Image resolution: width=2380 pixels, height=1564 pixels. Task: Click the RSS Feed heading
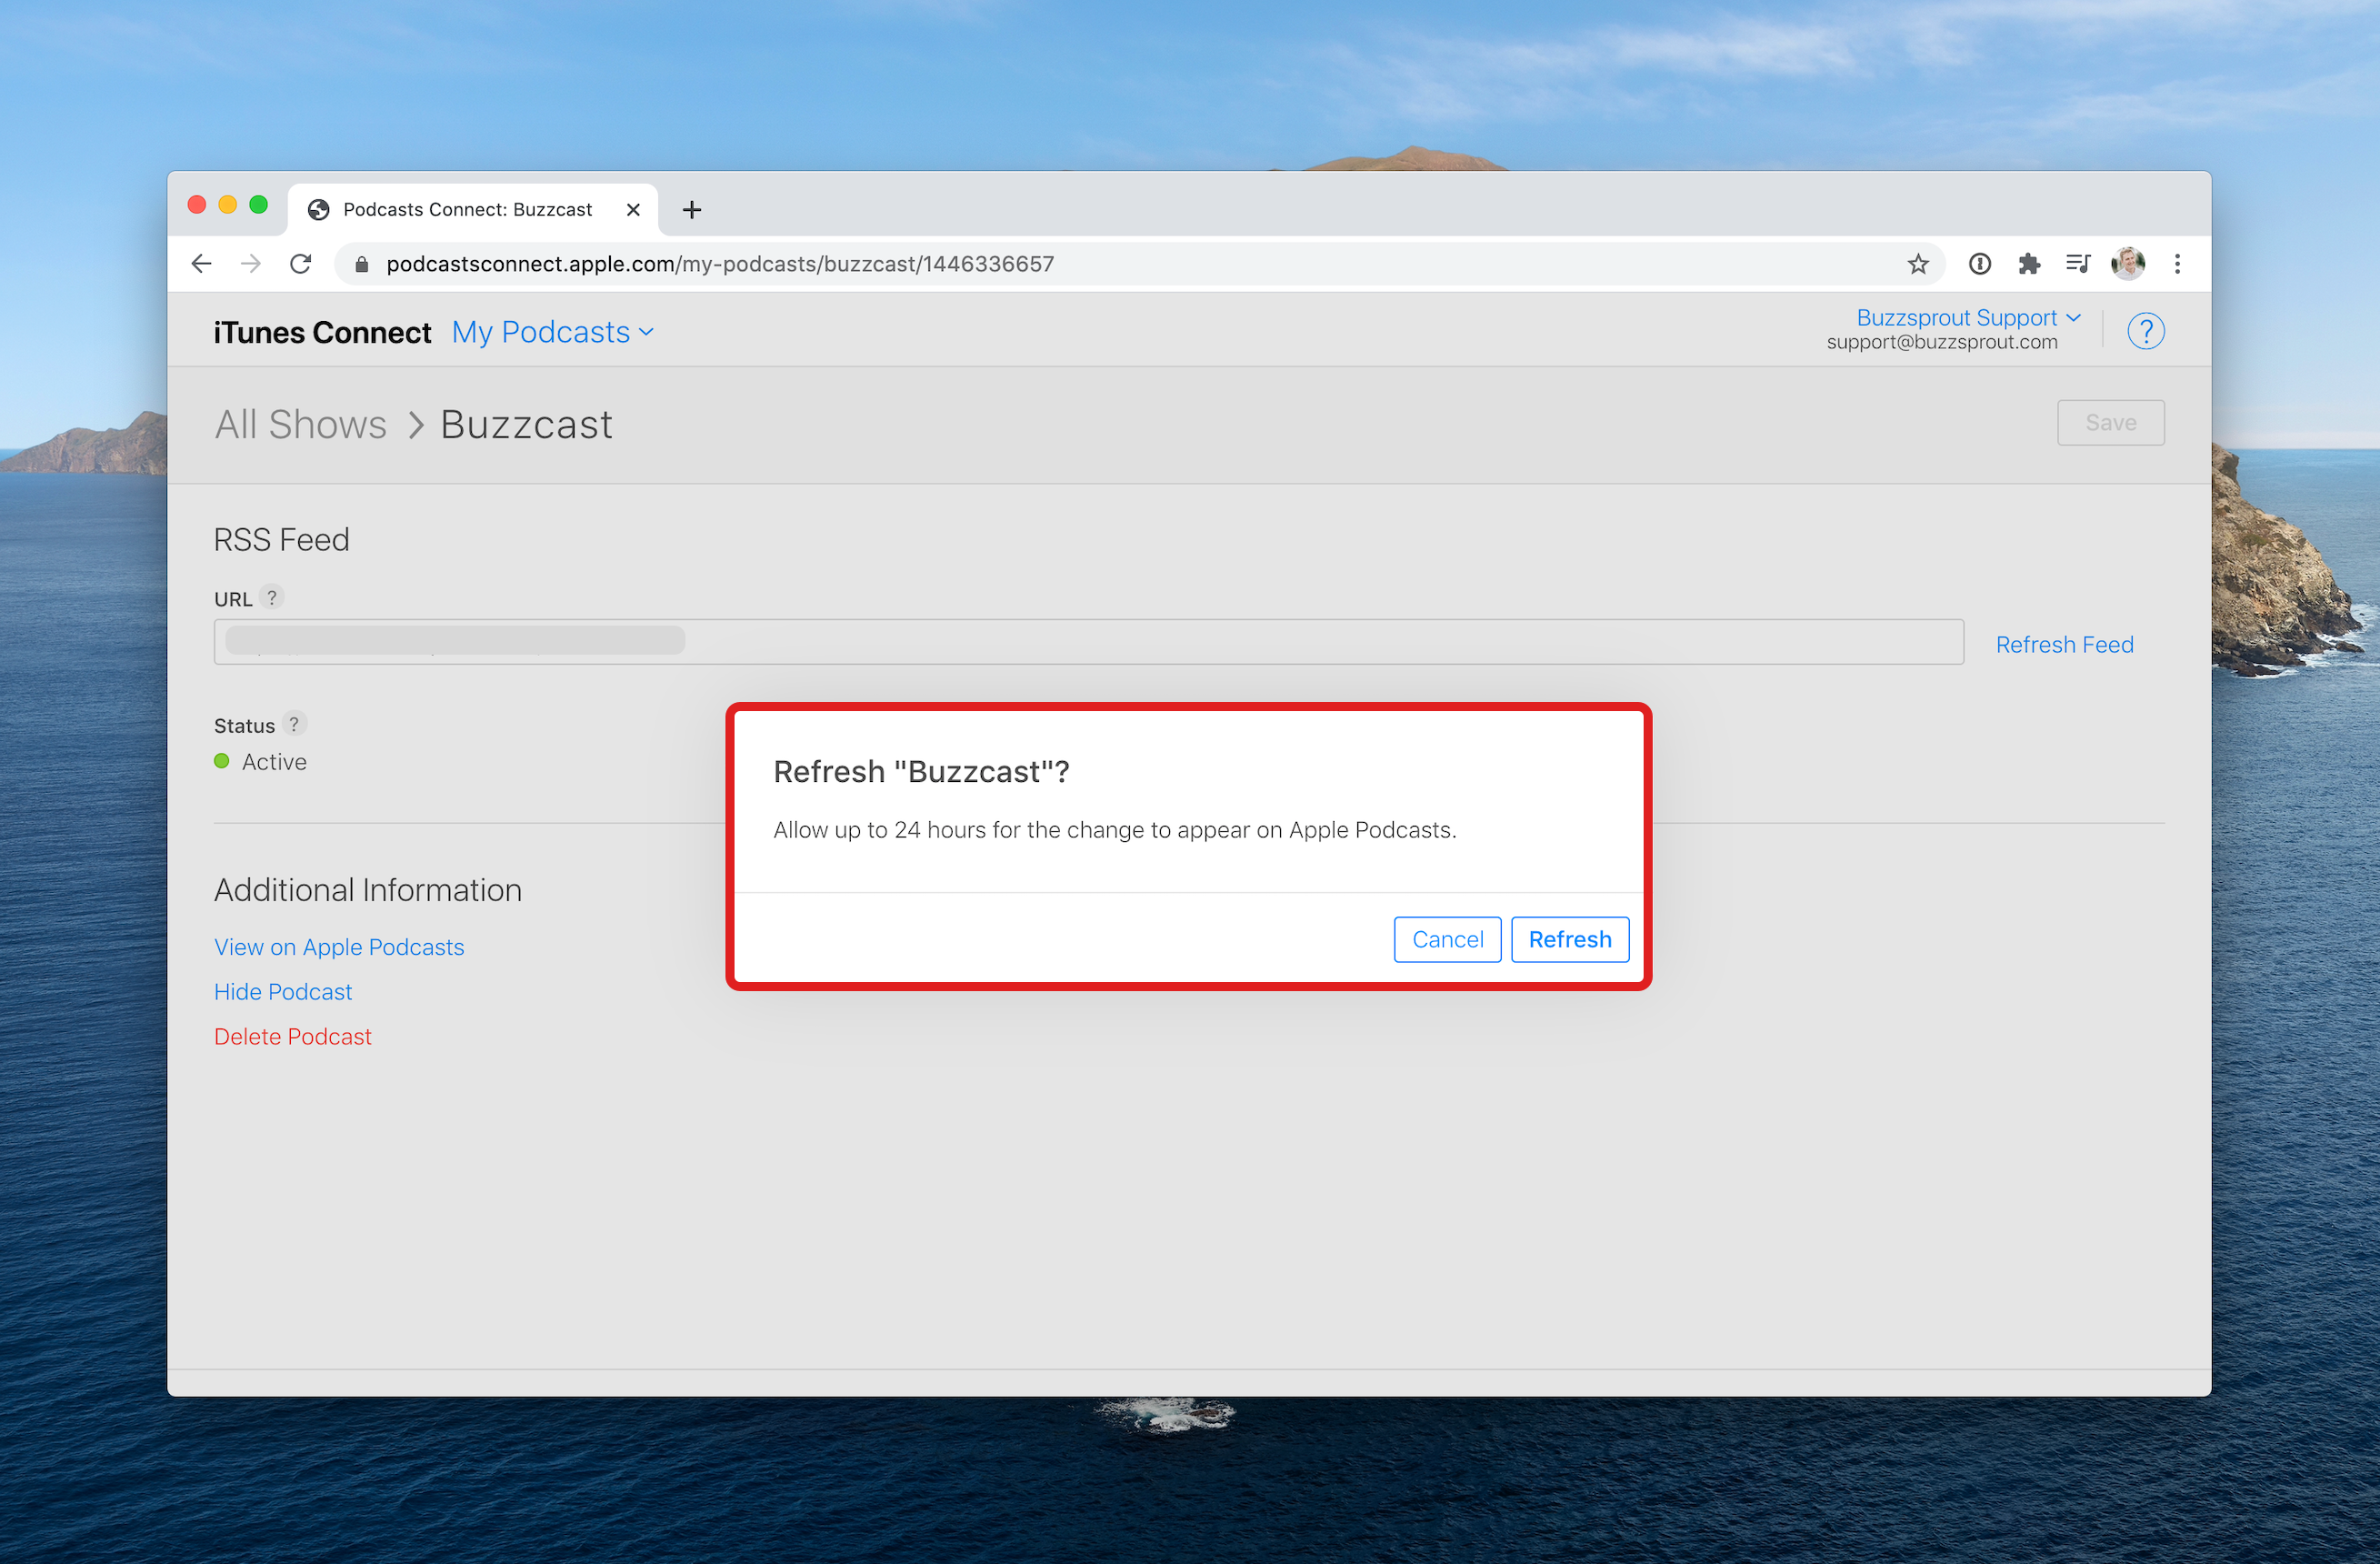tap(282, 540)
